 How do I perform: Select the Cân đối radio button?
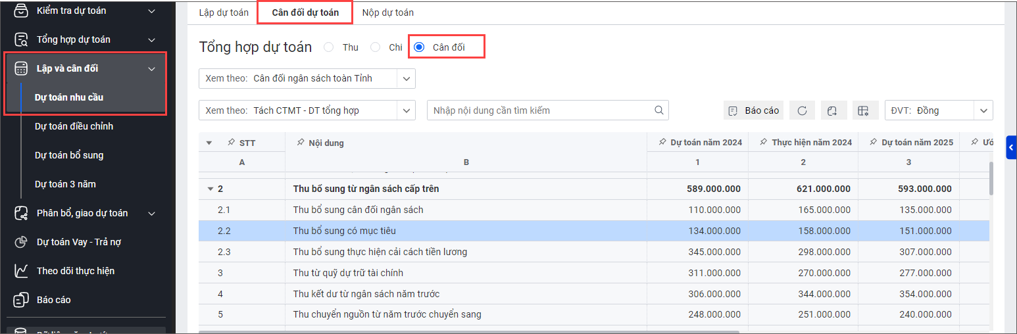coord(419,47)
